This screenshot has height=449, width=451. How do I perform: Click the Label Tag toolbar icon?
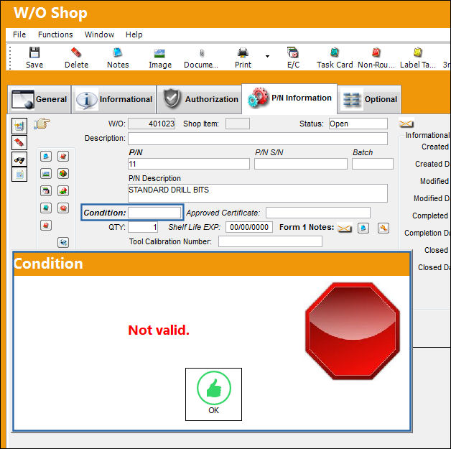[418, 52]
